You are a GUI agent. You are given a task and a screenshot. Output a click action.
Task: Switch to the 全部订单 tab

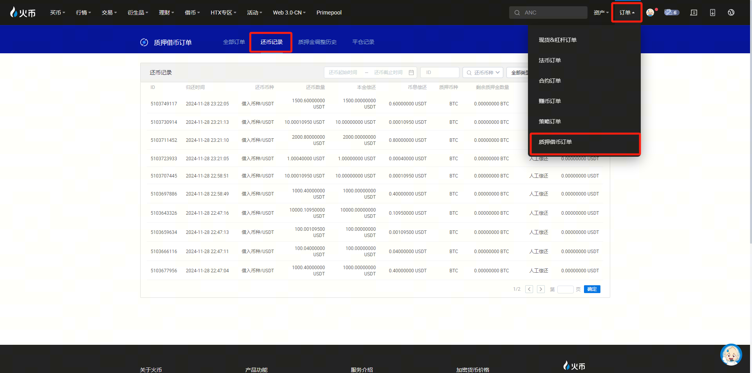click(x=234, y=42)
